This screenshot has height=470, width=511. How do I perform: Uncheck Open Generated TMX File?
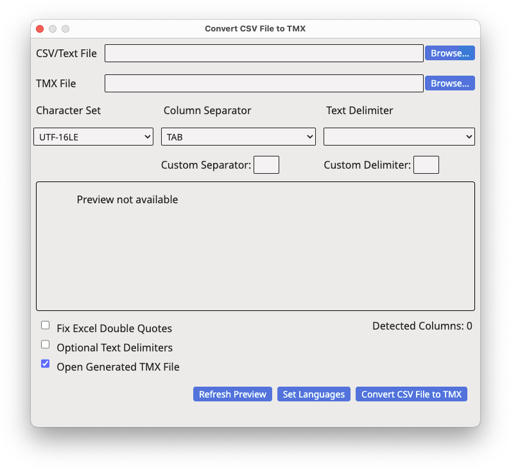pos(46,364)
